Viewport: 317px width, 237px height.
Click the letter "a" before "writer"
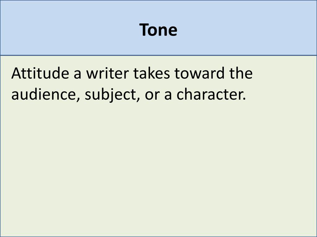pyautogui.click(x=77, y=74)
